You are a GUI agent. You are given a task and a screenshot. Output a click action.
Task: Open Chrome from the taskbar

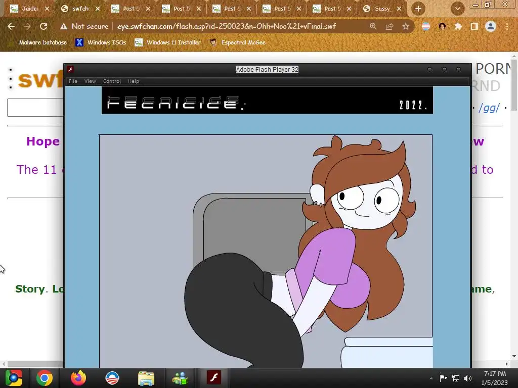[45, 378]
